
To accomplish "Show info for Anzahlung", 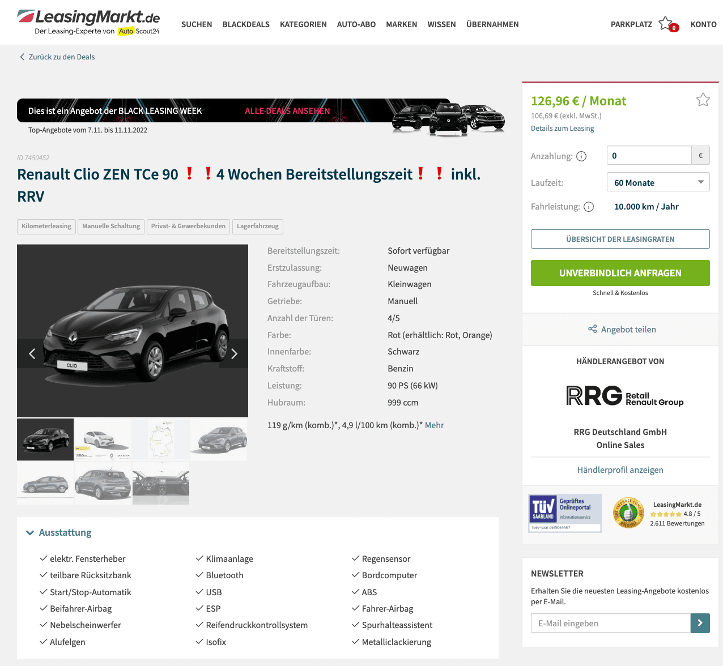I will click(581, 156).
